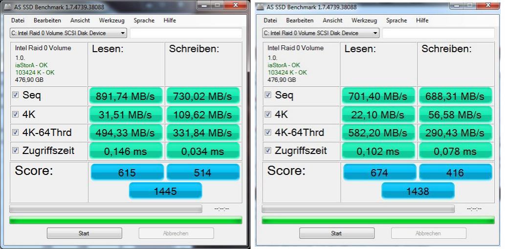Image resolution: width=506 pixels, height=249 pixels.
Task: Click the AS SSD Benchmark icon in the left window's title bar
Action: tap(7, 7)
